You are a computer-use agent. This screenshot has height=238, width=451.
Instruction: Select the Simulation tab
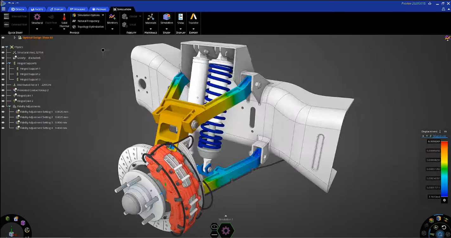coord(122,9)
